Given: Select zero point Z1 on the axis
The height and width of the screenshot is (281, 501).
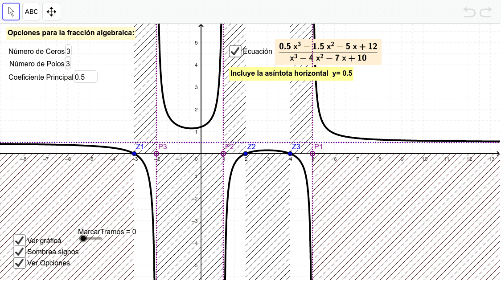Looking at the screenshot, I should tap(134, 154).
